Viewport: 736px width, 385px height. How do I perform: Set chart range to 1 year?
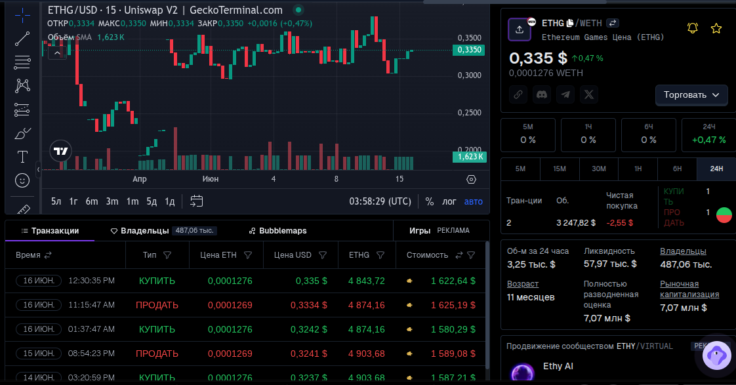(73, 201)
